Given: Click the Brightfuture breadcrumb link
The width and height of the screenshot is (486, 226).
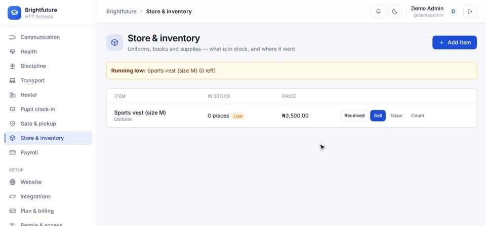Looking at the screenshot, I should [x=121, y=12].
